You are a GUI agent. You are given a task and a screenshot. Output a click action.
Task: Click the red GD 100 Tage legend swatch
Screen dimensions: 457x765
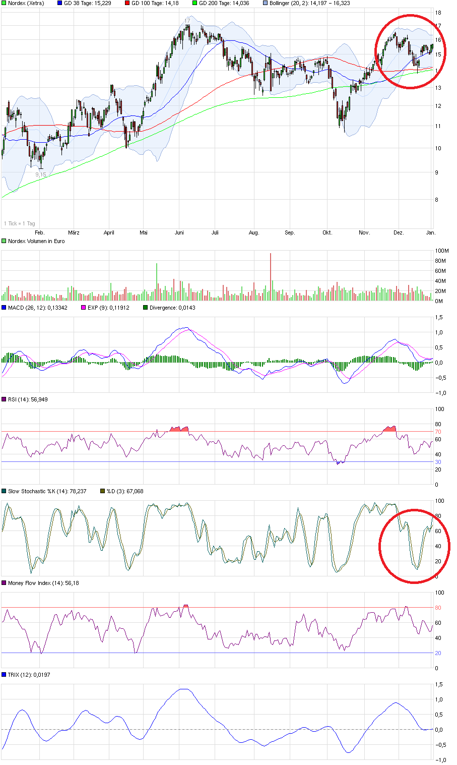pos(128,3)
